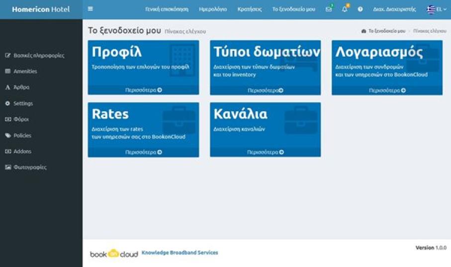Image resolution: width=451 pixels, height=267 pixels.
Task: Open Settings in the sidebar
Action: click(23, 104)
